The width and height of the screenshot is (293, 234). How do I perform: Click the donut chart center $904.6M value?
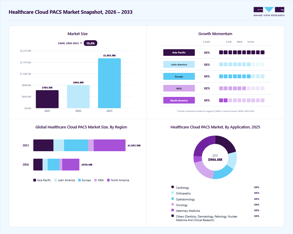[x=215, y=160]
